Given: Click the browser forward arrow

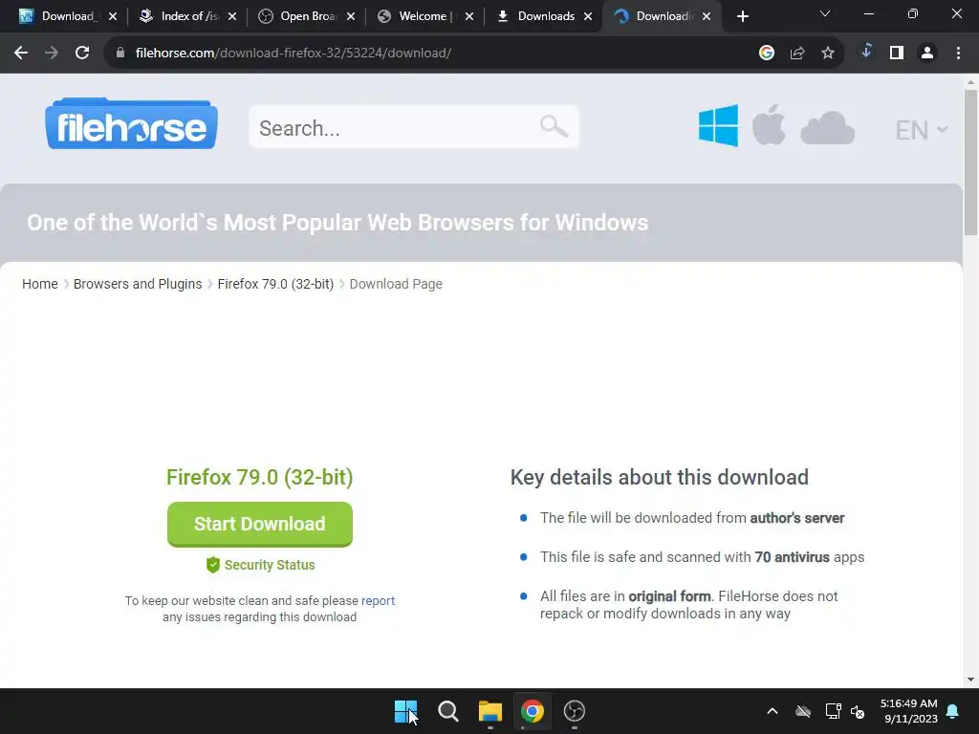Looking at the screenshot, I should tap(52, 54).
